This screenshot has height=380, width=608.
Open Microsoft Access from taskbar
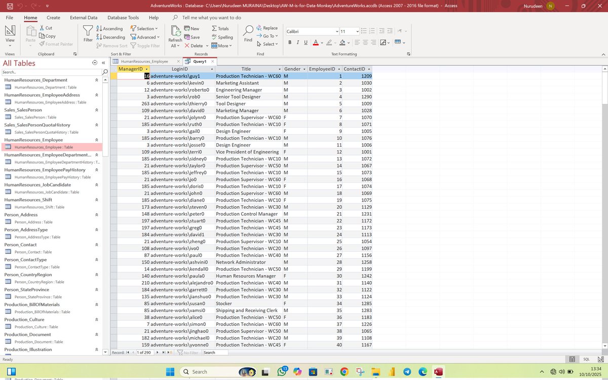(439, 372)
